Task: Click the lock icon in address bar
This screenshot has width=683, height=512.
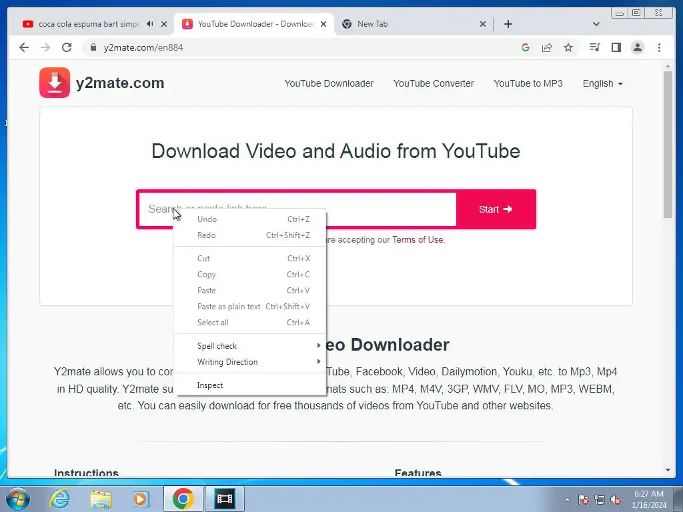Action: (x=93, y=47)
